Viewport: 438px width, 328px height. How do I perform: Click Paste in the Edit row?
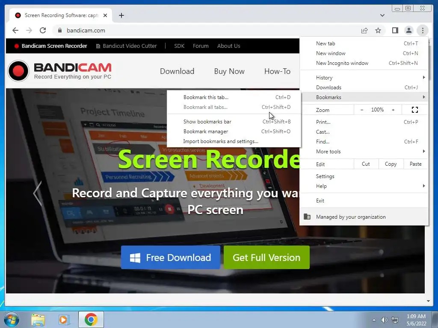click(416, 164)
